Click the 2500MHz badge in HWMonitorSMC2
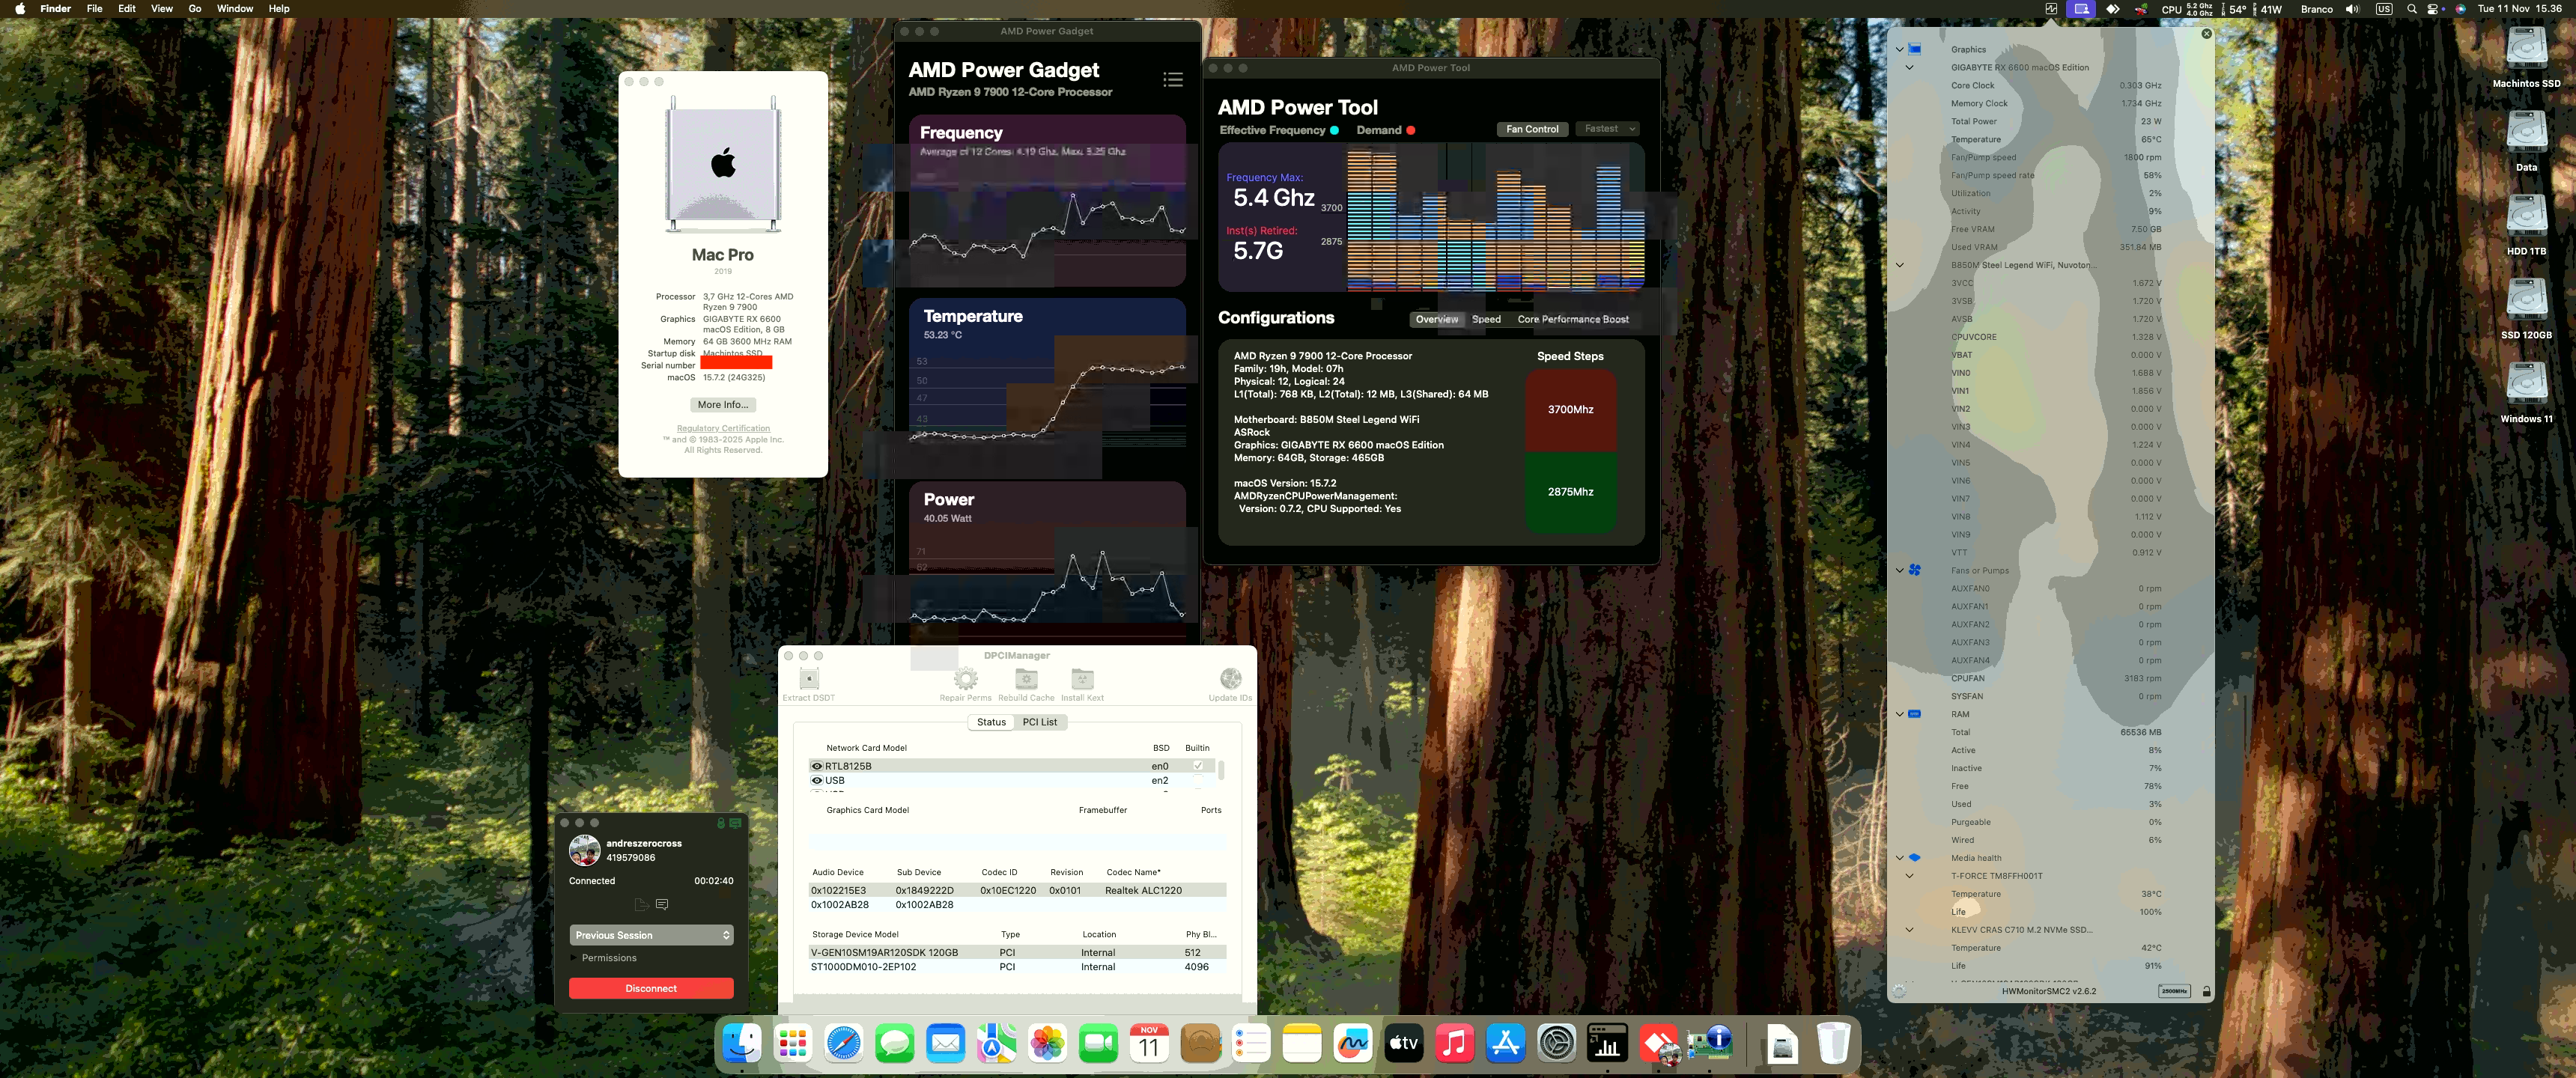Screen dimensions: 2576x1078 coord(2174,992)
